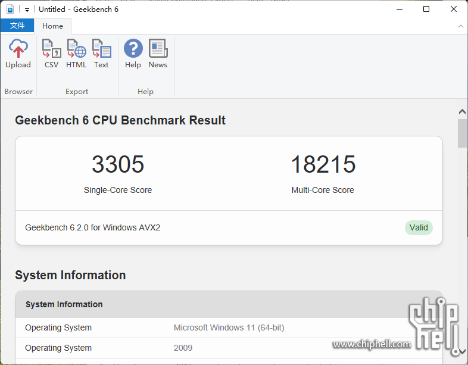Click the scrollbar down arrow

(462, 351)
